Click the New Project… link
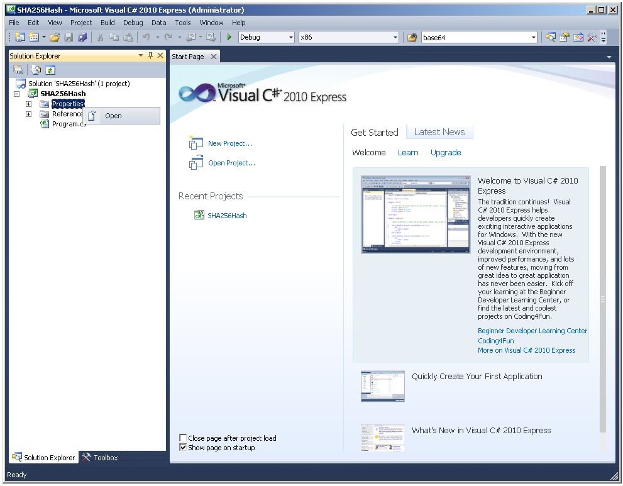This screenshot has width=623, height=486. [x=230, y=143]
